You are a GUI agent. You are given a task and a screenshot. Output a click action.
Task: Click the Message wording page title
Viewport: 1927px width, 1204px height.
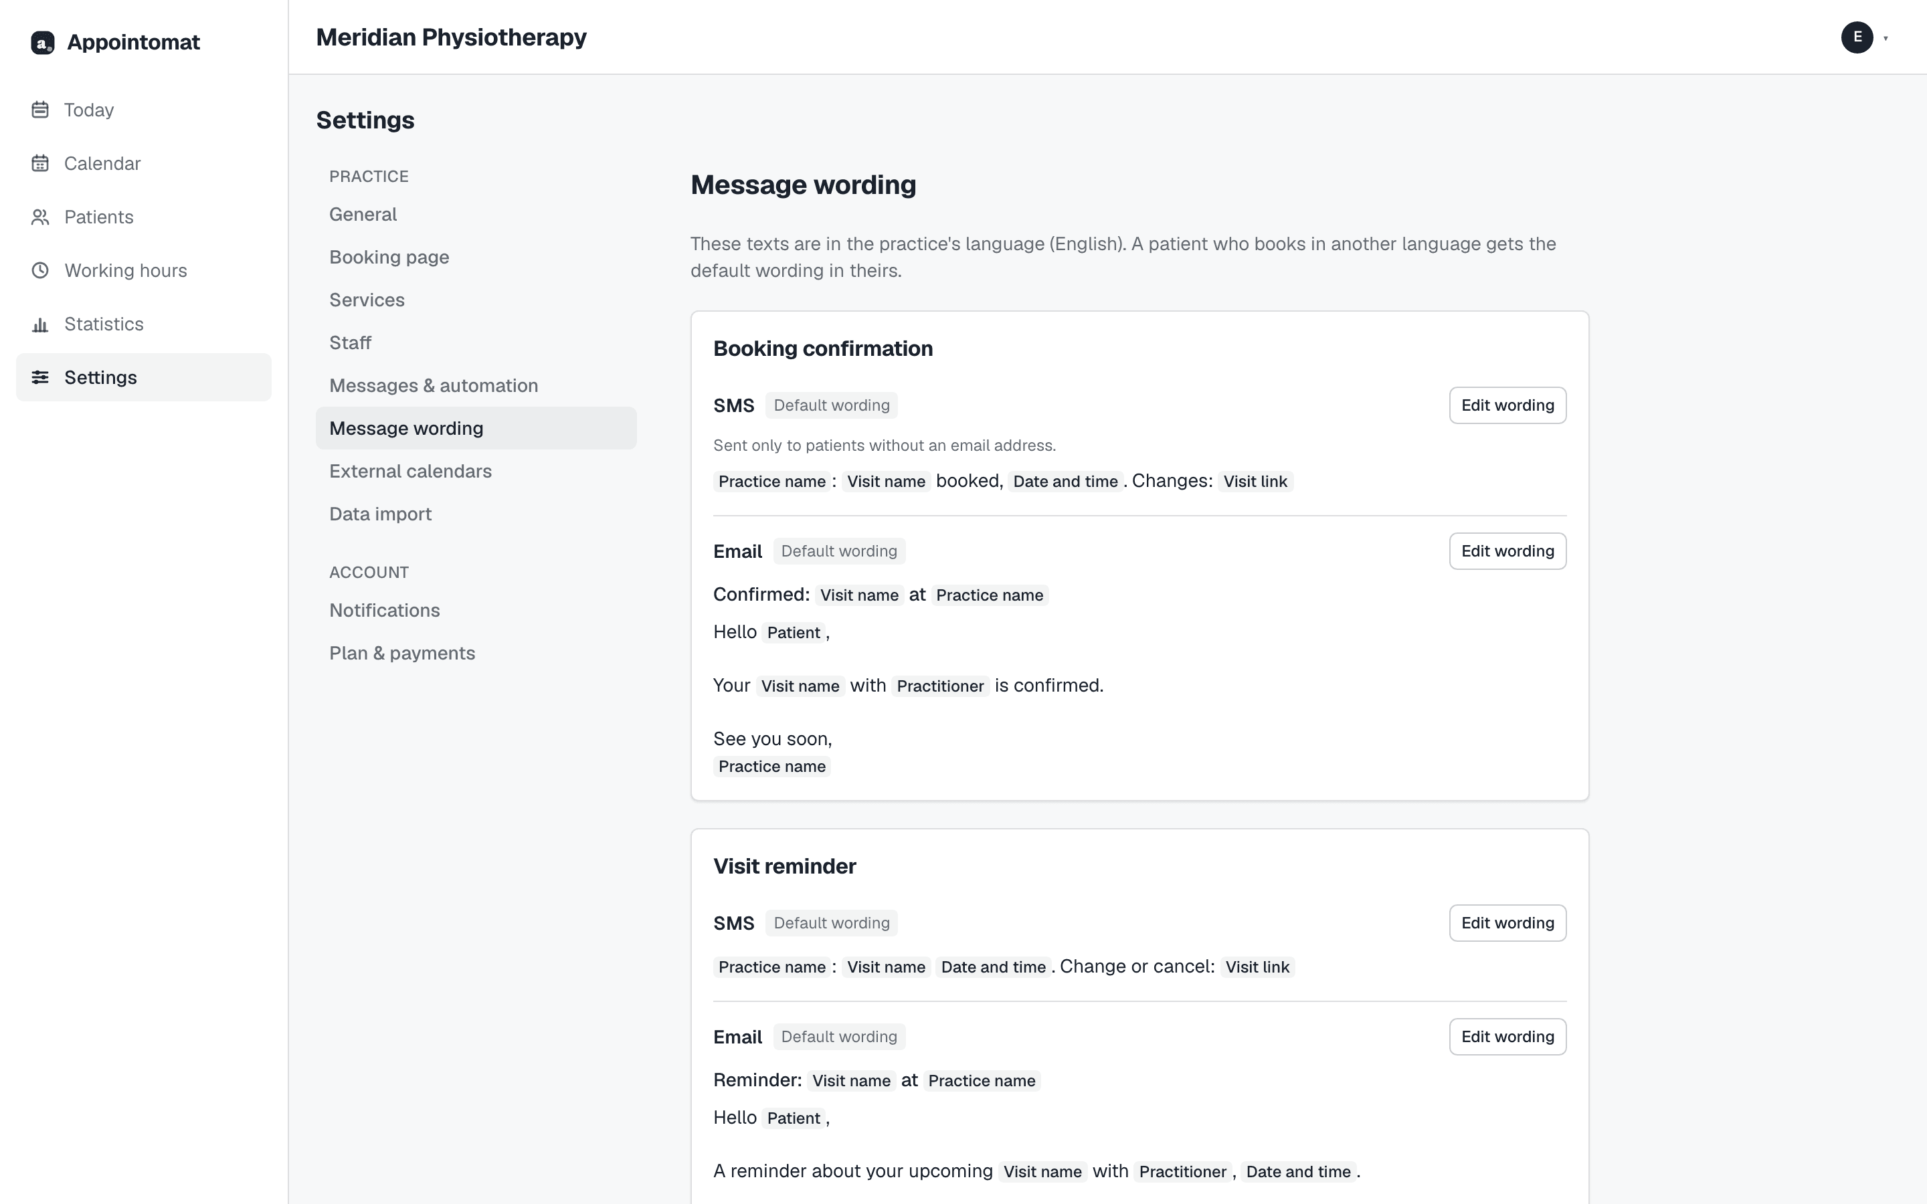[x=803, y=185]
